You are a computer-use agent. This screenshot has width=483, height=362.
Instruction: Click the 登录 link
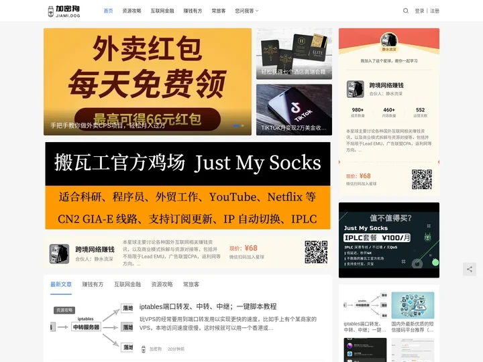click(419, 11)
